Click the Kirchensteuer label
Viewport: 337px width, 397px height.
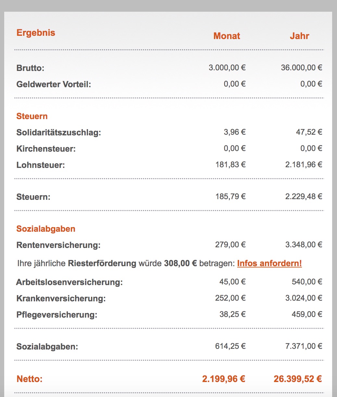click(46, 149)
